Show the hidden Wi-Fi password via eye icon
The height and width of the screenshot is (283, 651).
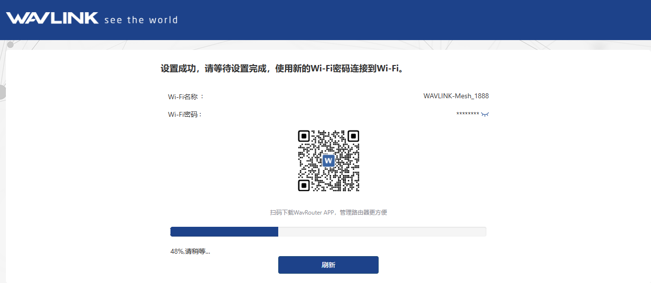pos(485,114)
